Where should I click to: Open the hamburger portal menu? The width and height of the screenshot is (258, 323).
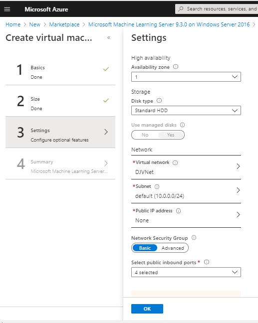tap(7, 9)
